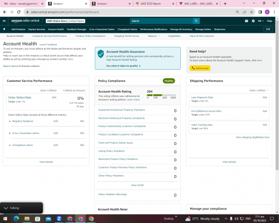279x223 pixels.
Task: Open the Chrome profile avatar
Action: 267,12
